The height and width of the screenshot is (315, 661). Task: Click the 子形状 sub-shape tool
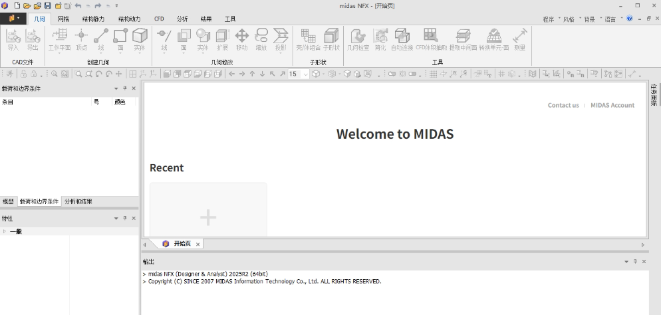click(x=331, y=40)
